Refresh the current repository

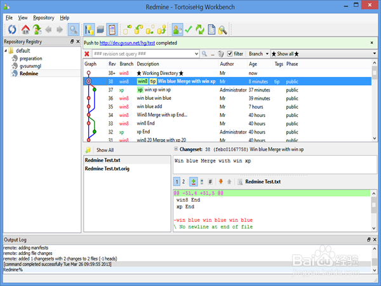coord(12,30)
